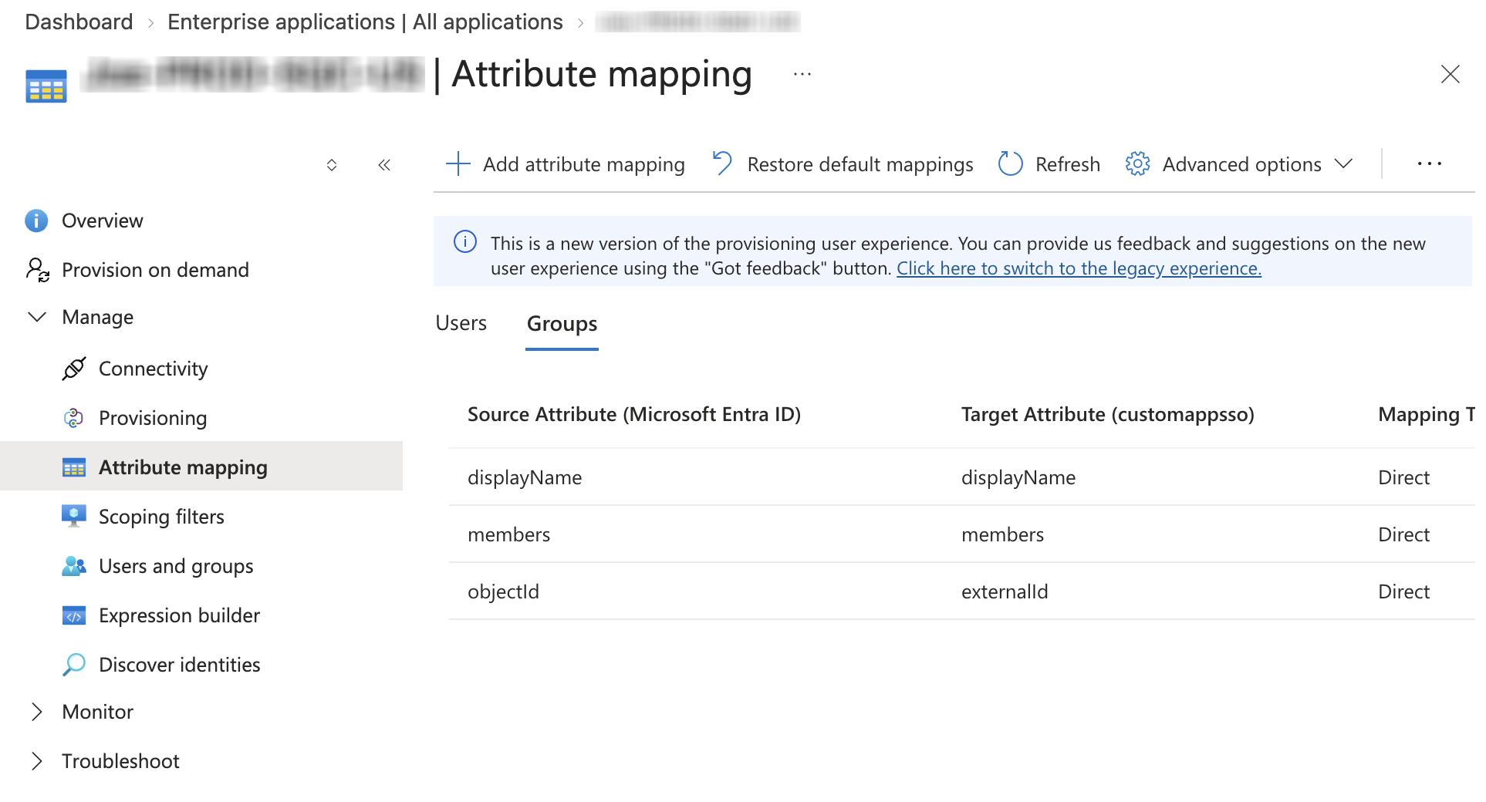Click the Refresh button label
The image size is (1486, 802).
[x=1067, y=164]
